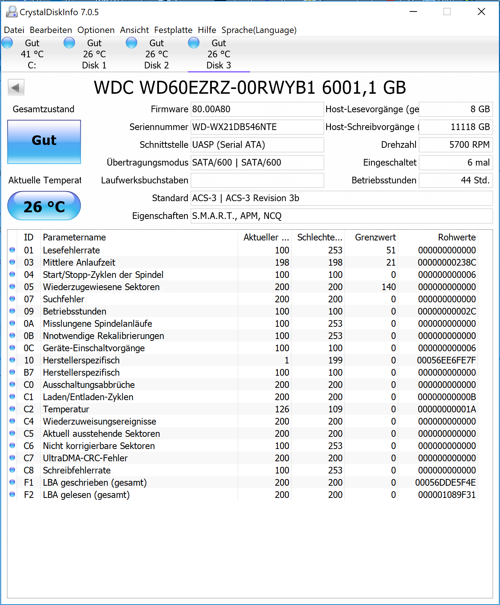Click the Drehzahl value 5700 RPM

pyautogui.click(x=456, y=145)
